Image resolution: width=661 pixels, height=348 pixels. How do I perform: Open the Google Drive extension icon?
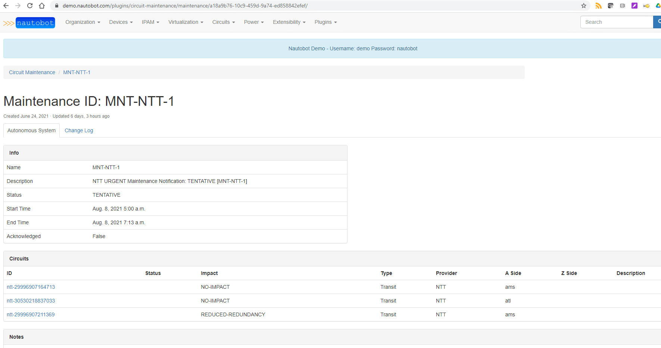(x=658, y=6)
